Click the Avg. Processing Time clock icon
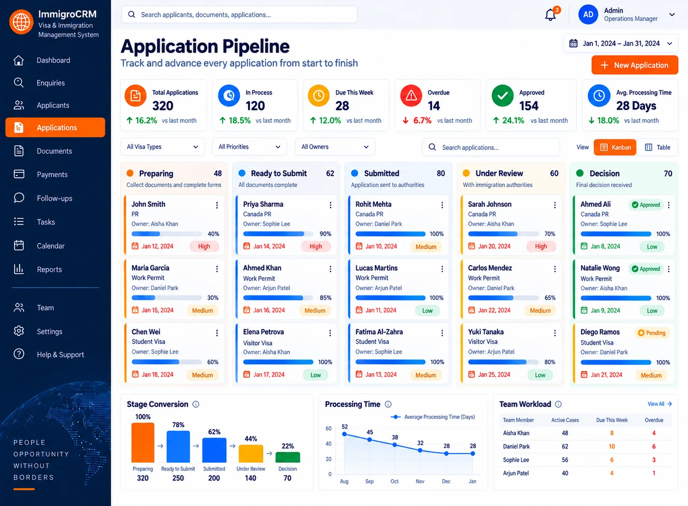Screen dimensions: 688x506 click(599, 96)
